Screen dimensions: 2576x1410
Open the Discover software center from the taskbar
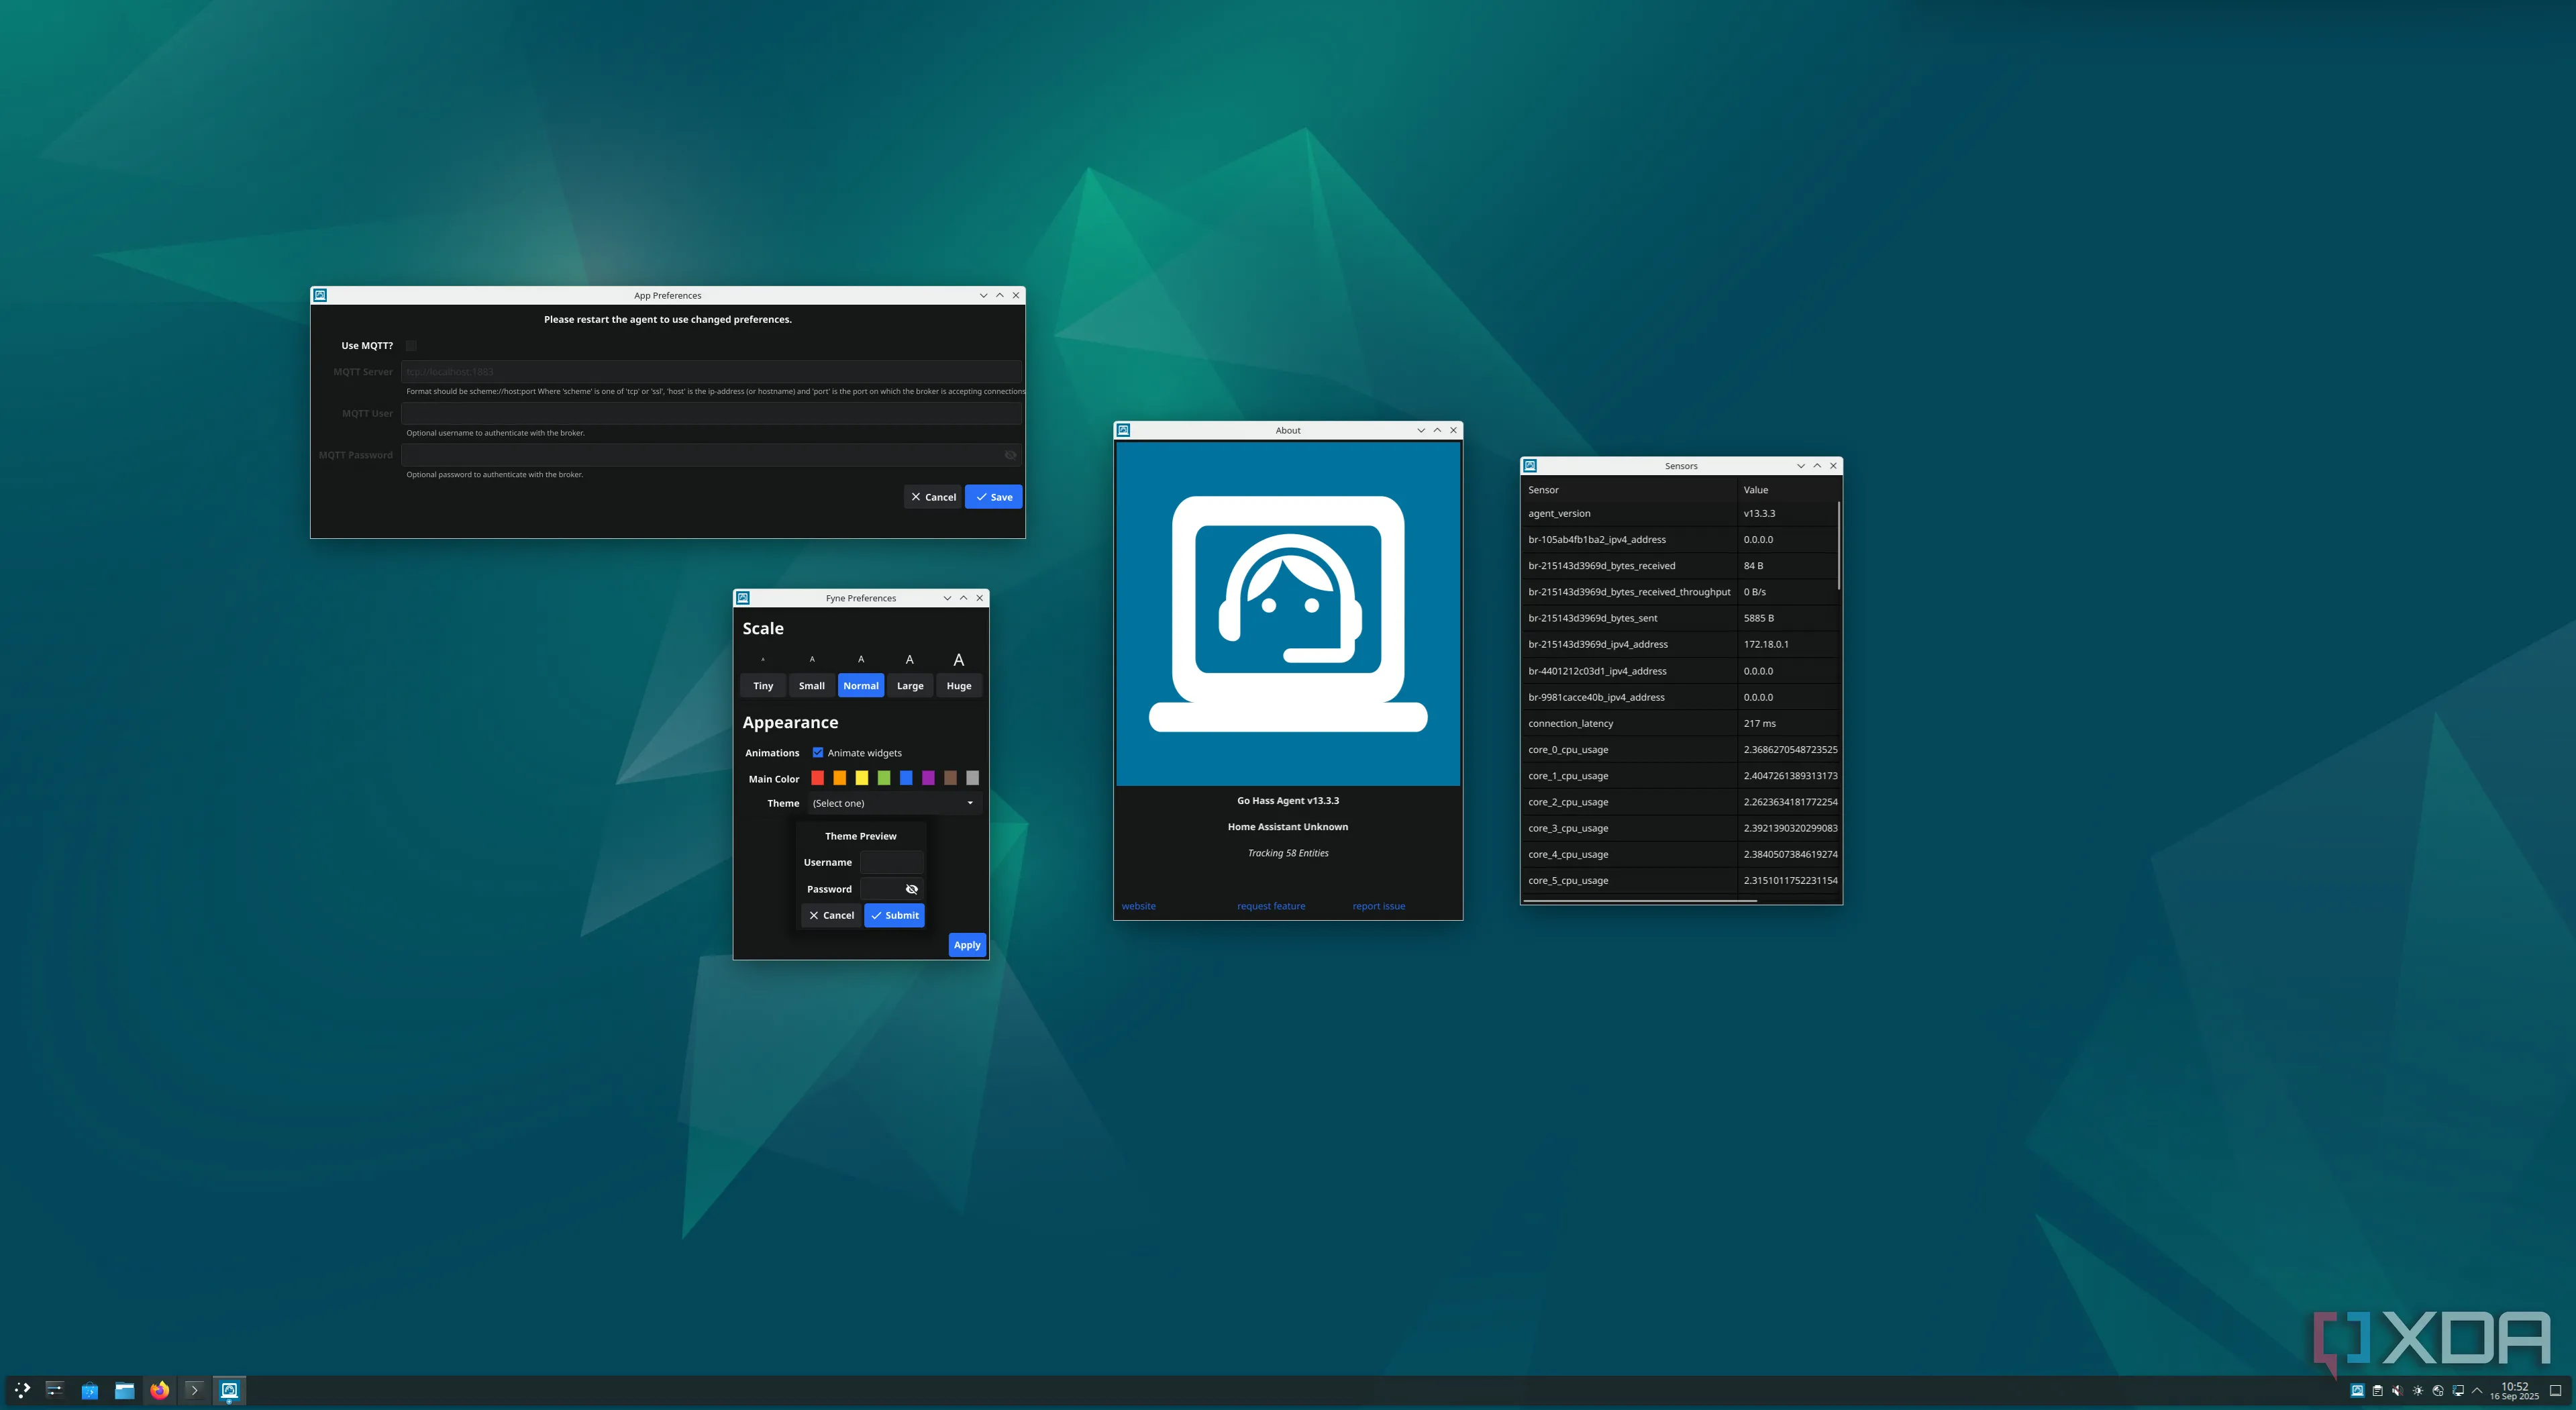(x=89, y=1390)
